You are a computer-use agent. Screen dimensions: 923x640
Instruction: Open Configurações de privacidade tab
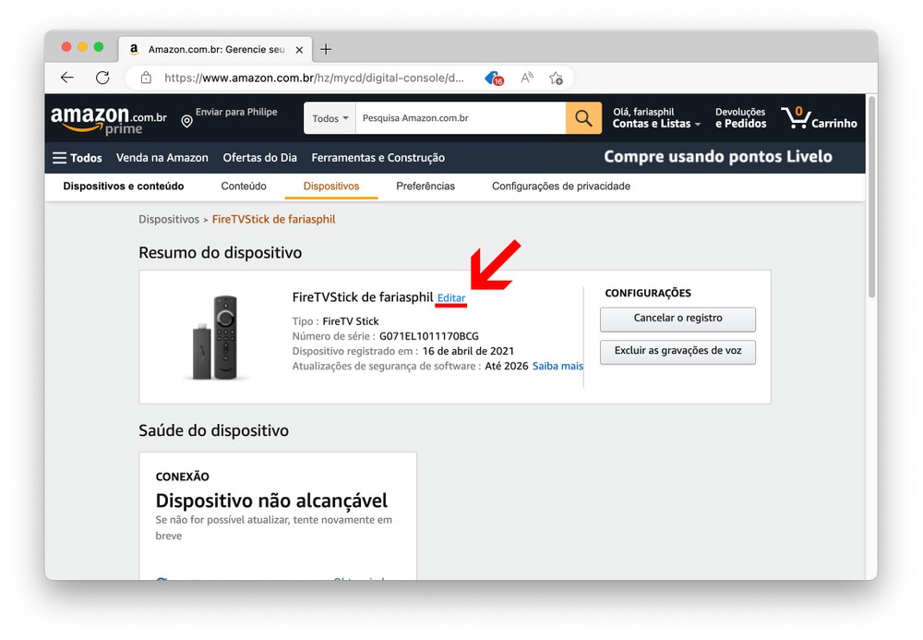[561, 186]
